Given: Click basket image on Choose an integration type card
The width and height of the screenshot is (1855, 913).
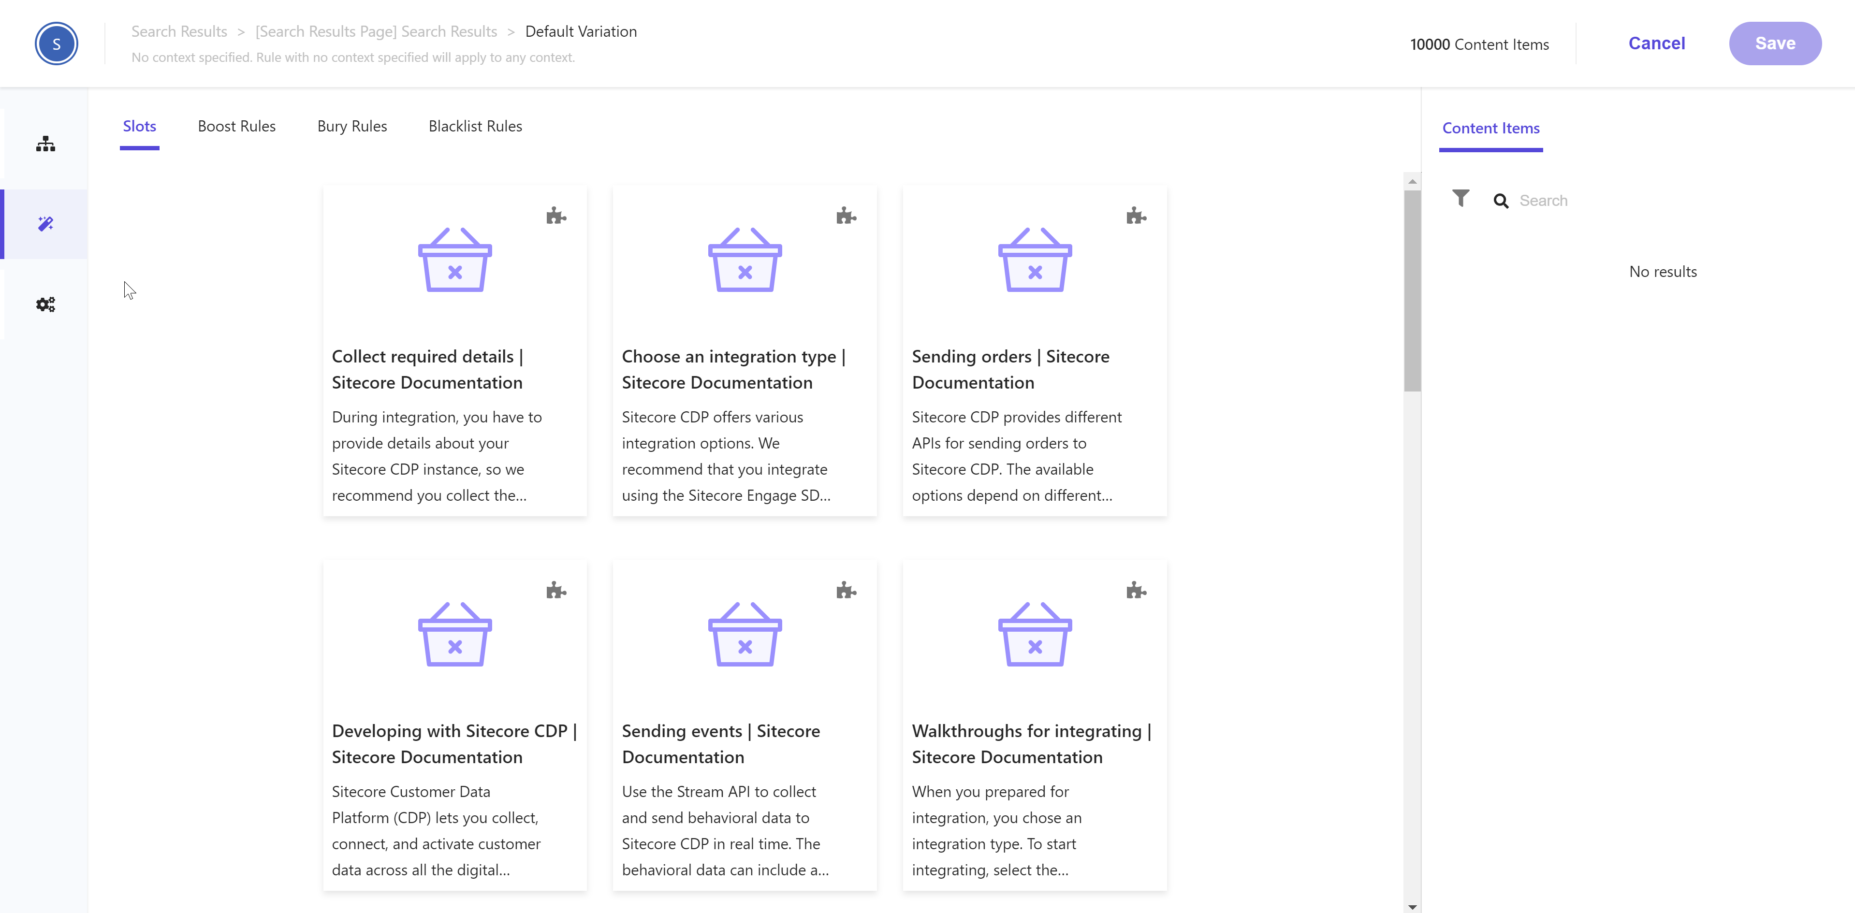Looking at the screenshot, I should (x=745, y=259).
